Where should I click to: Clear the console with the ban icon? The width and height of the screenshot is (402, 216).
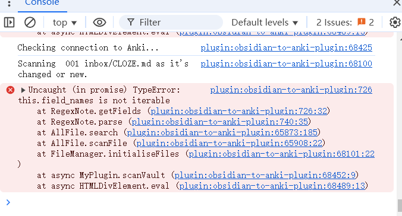30,23
